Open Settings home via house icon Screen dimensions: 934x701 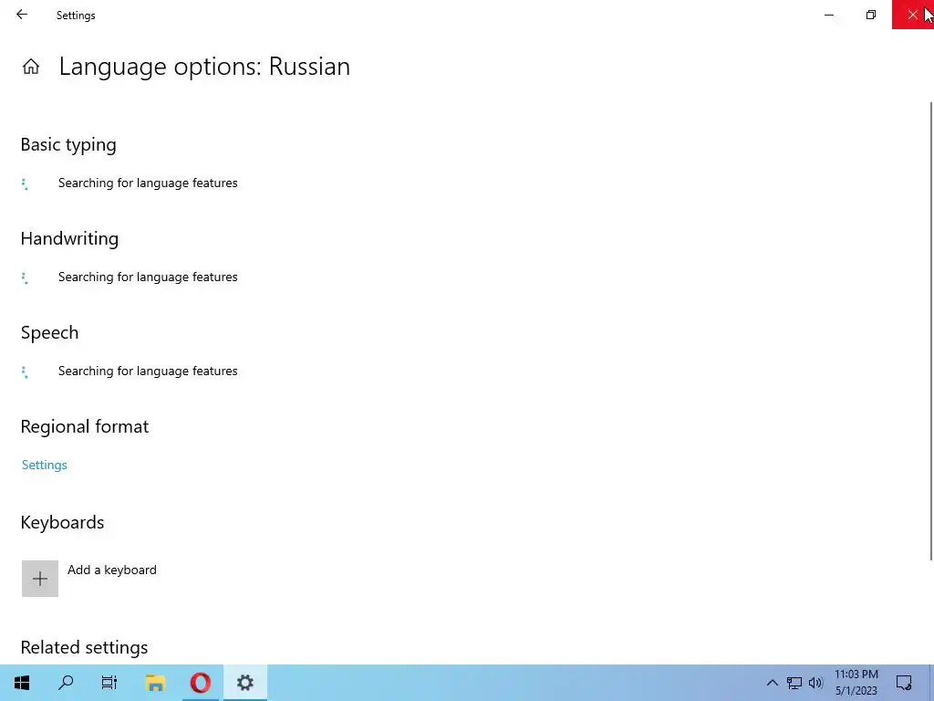31,66
